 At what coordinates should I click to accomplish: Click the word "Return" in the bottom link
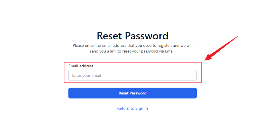(123, 108)
